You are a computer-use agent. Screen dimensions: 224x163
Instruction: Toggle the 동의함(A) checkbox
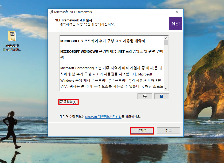[61, 102]
